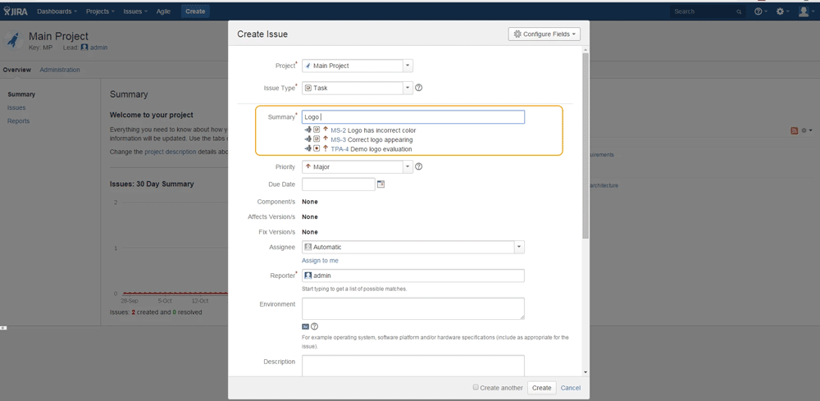Click the Environment field help icon

tap(314, 326)
